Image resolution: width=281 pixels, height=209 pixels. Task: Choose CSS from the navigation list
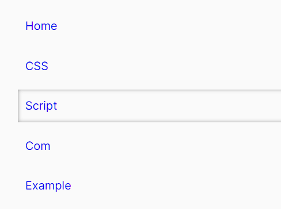coord(37,66)
